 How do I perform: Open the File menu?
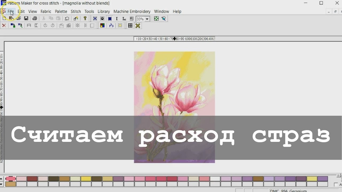(11, 11)
